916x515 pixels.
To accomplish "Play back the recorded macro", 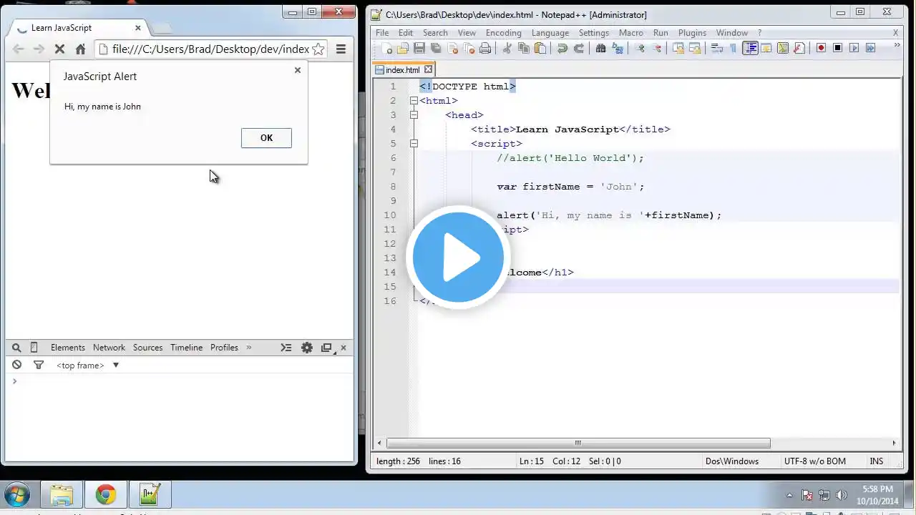I will (x=854, y=48).
